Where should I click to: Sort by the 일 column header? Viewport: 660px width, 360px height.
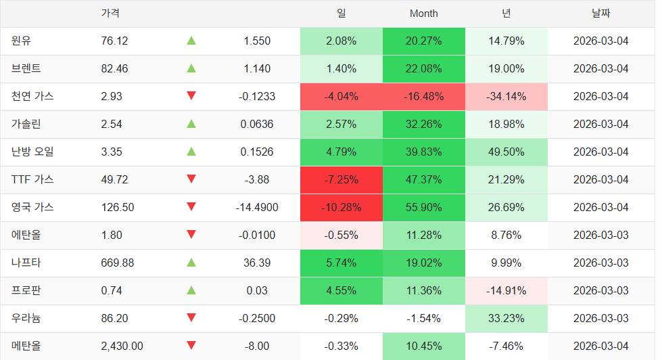point(341,14)
